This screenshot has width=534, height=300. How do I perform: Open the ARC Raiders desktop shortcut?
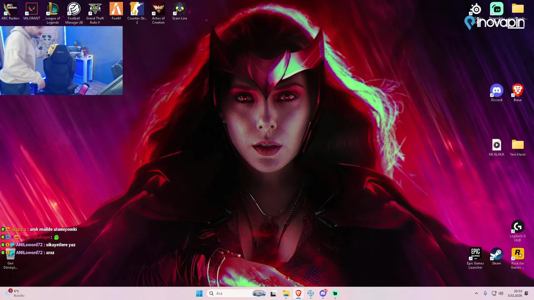10,11
